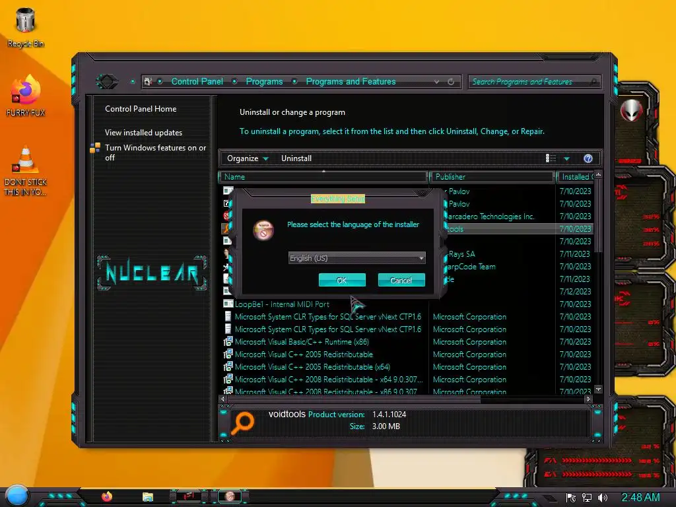Open the address bar history dropdown
This screenshot has height=507, width=676.
[437, 81]
